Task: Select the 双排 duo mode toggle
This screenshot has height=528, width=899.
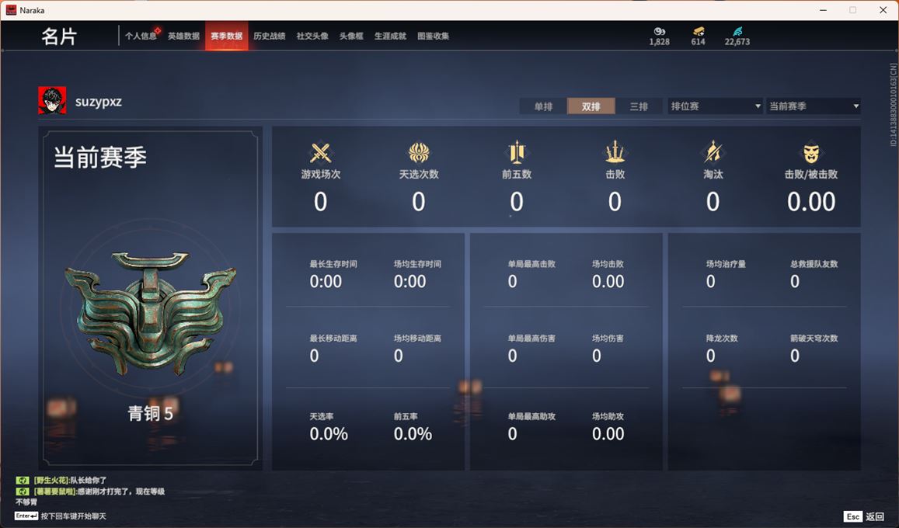Action: 591,106
